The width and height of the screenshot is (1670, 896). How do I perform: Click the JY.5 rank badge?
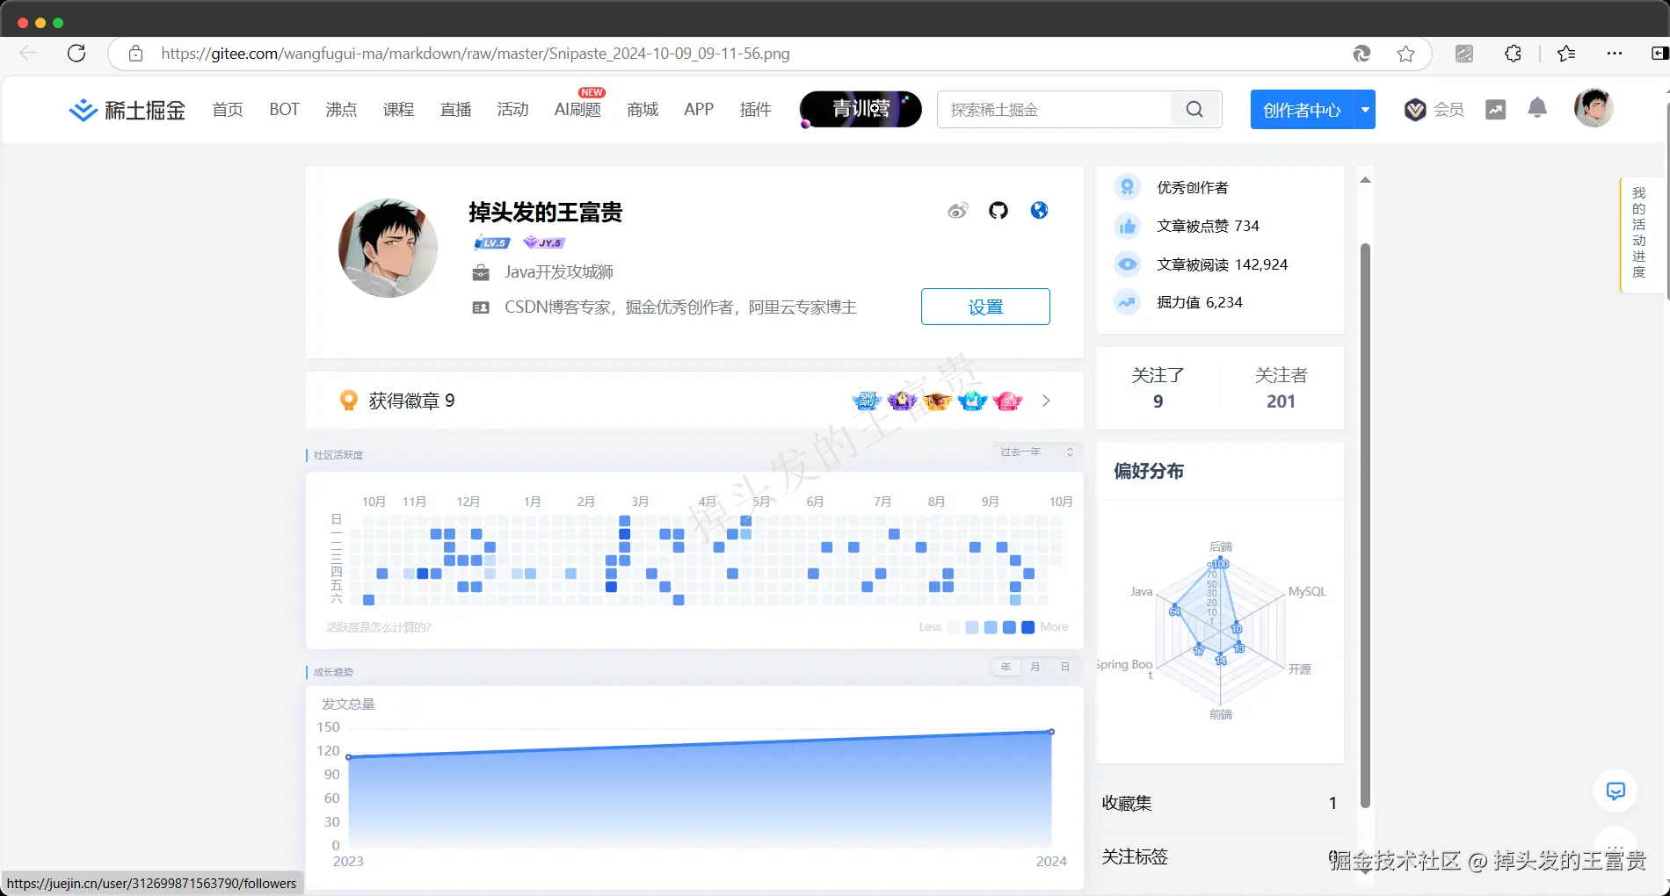(545, 242)
